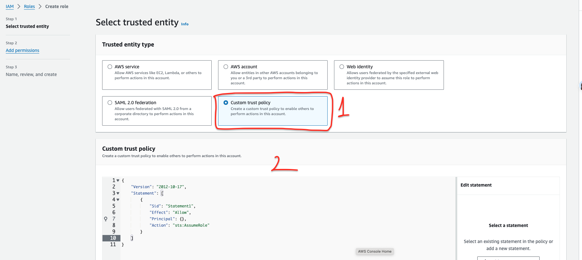The height and width of the screenshot is (260, 582).
Task: Collapse the fold arrow on line 4
Action: (118, 200)
